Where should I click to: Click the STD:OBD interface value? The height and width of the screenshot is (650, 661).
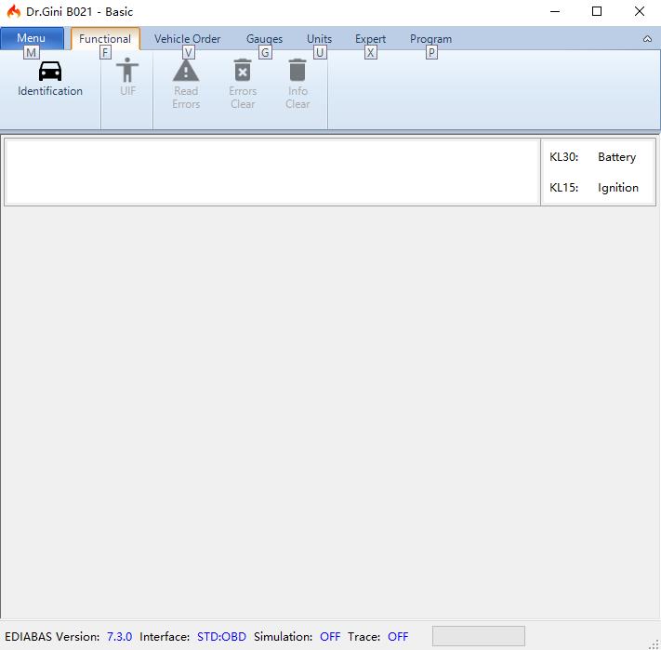(x=222, y=636)
